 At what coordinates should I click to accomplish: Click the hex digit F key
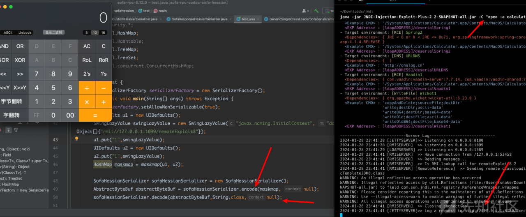point(70,46)
